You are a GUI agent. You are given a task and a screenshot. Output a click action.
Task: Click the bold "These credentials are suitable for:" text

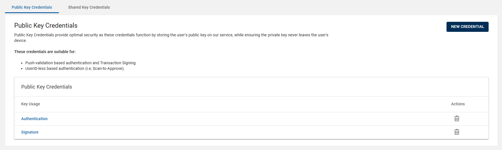coord(45,52)
